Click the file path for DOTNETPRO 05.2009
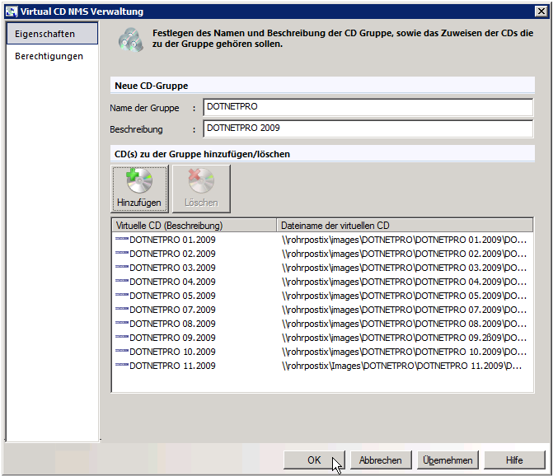Image resolution: width=553 pixels, height=476 pixels. click(x=404, y=296)
